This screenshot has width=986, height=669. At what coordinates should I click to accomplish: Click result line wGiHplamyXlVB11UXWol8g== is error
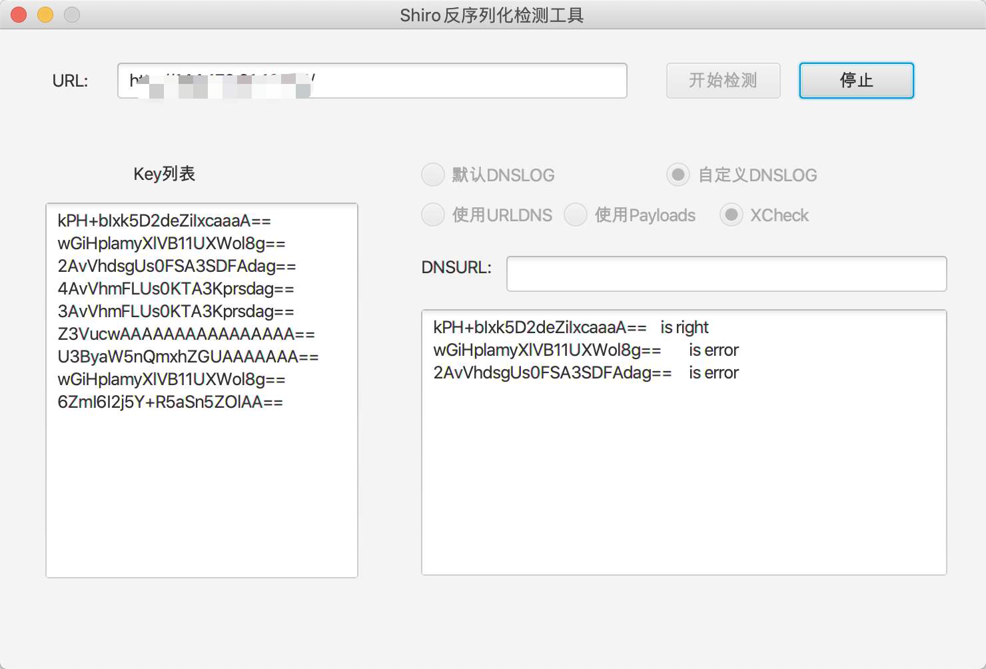click(586, 350)
